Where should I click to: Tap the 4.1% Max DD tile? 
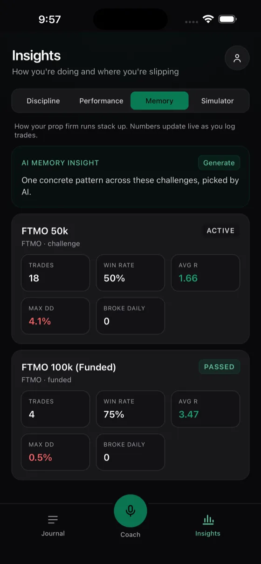[55, 316]
